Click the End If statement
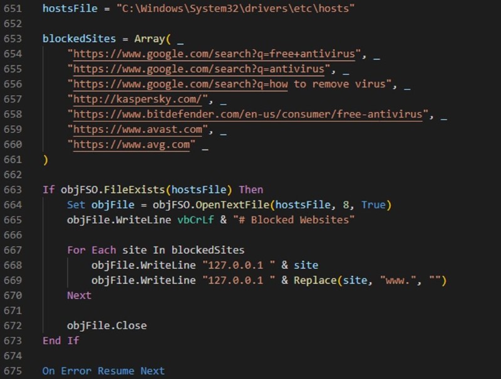 pos(61,341)
